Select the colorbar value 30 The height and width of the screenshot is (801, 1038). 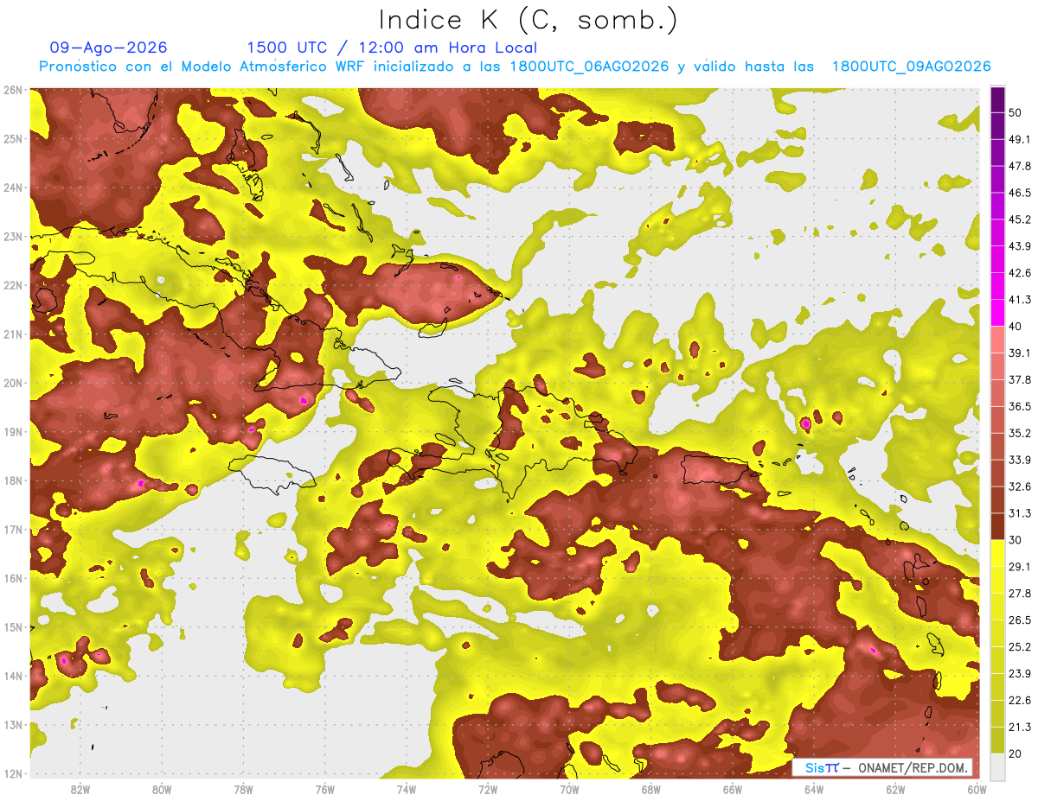tap(1016, 540)
